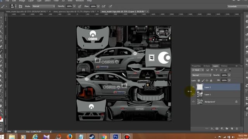Delete layer with trash icon

pyautogui.click(x=237, y=129)
